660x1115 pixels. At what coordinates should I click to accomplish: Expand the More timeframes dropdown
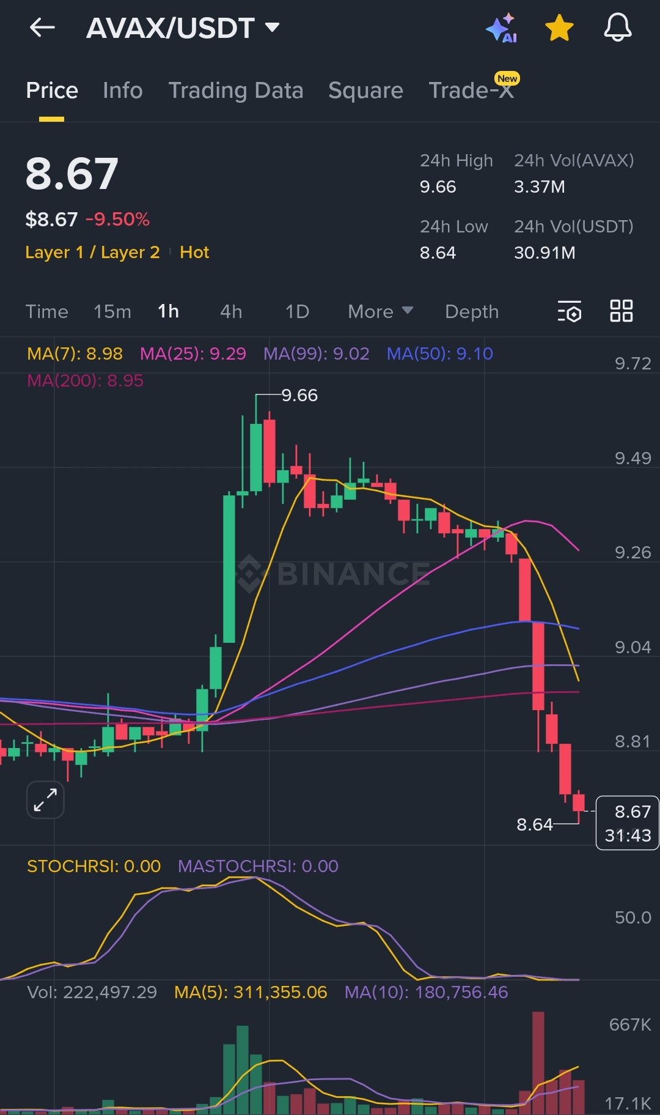pos(380,311)
